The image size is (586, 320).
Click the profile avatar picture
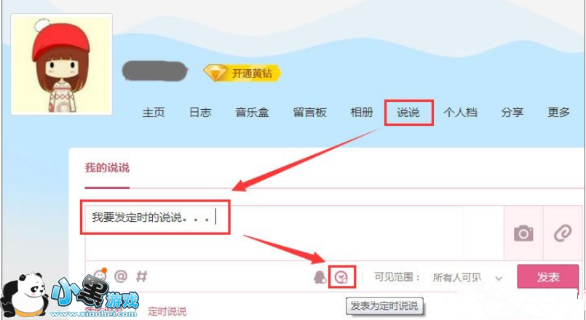pos(62,64)
